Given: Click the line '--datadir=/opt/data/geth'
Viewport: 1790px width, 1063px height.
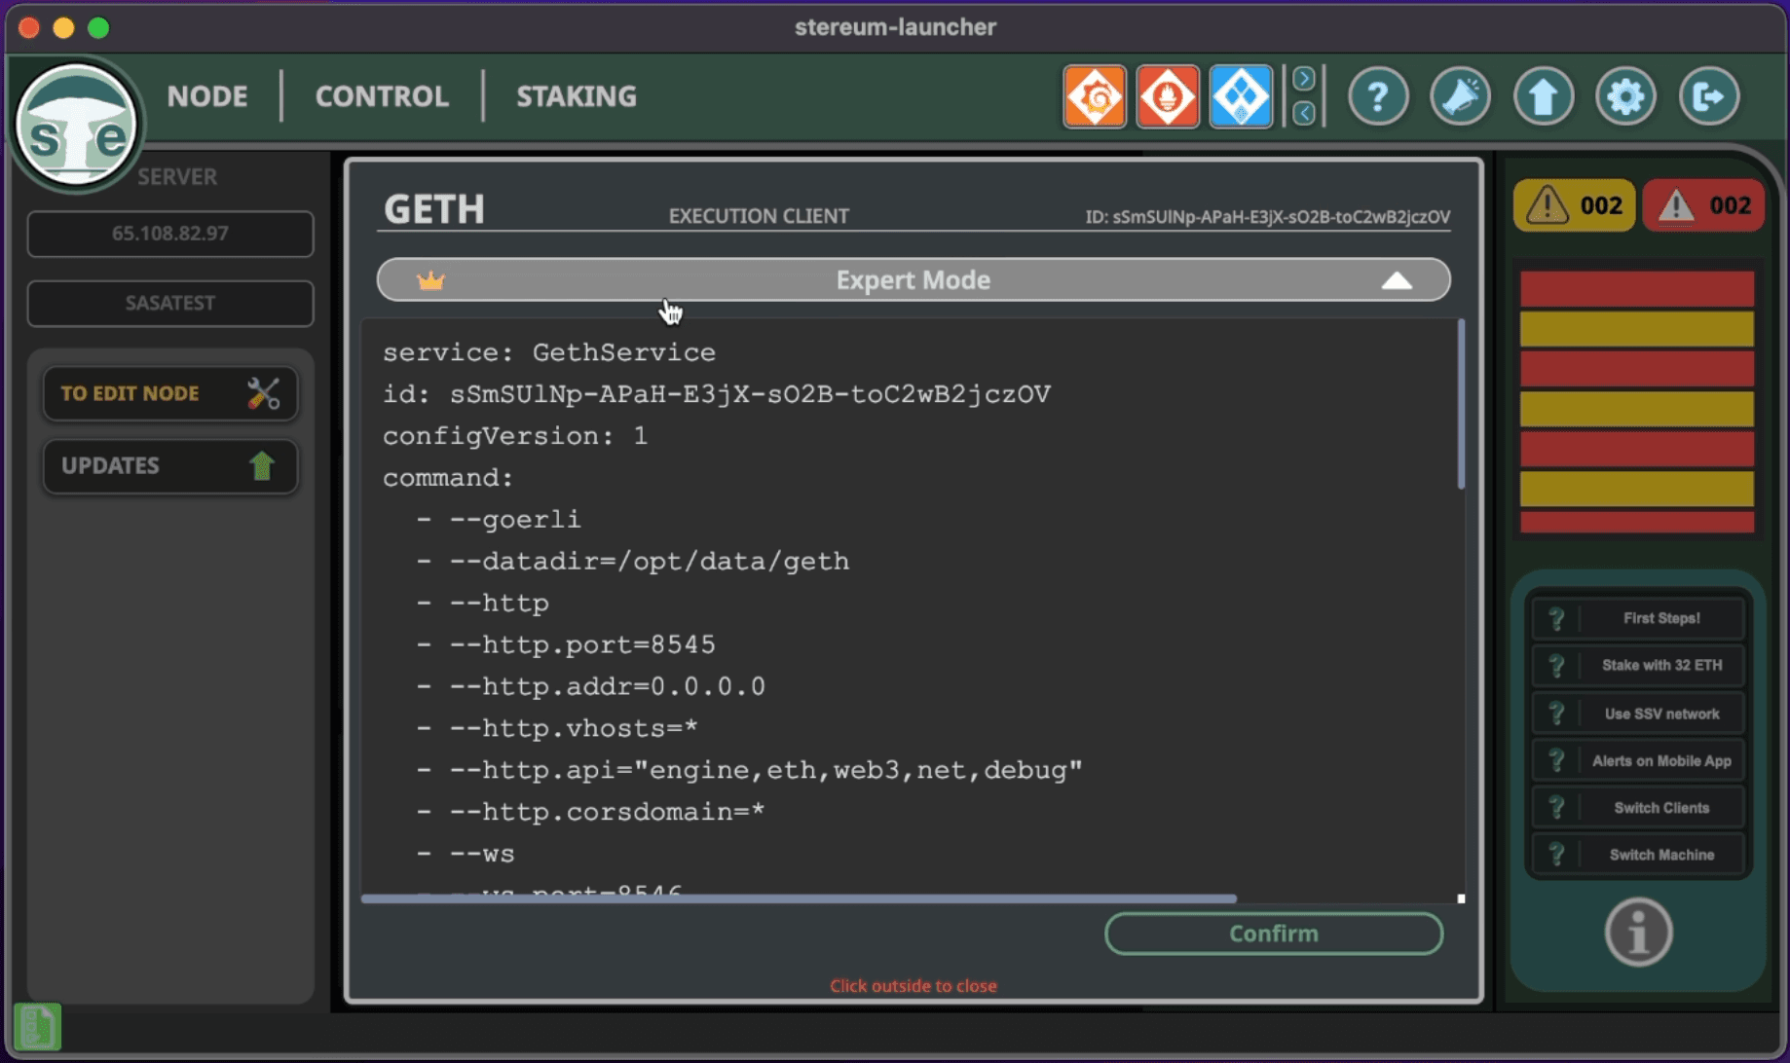Looking at the screenshot, I should (x=633, y=561).
